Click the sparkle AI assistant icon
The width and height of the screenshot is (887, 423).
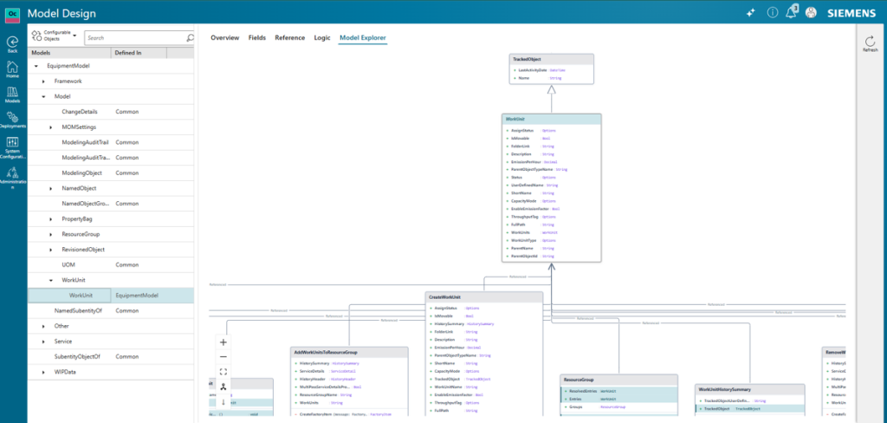751,13
